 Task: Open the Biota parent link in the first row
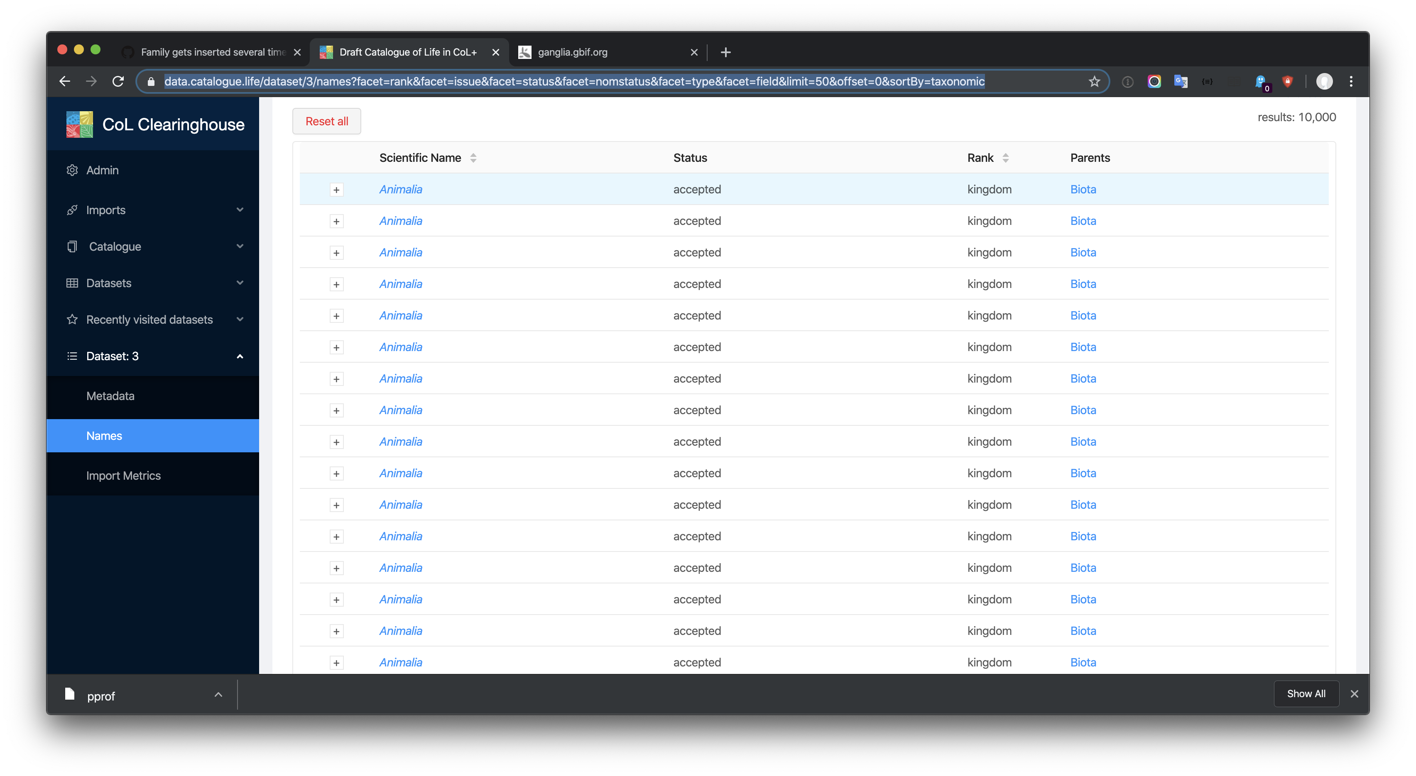pos(1083,189)
